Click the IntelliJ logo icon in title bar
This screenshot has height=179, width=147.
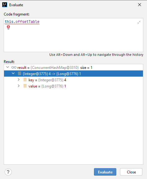pos(5,5)
